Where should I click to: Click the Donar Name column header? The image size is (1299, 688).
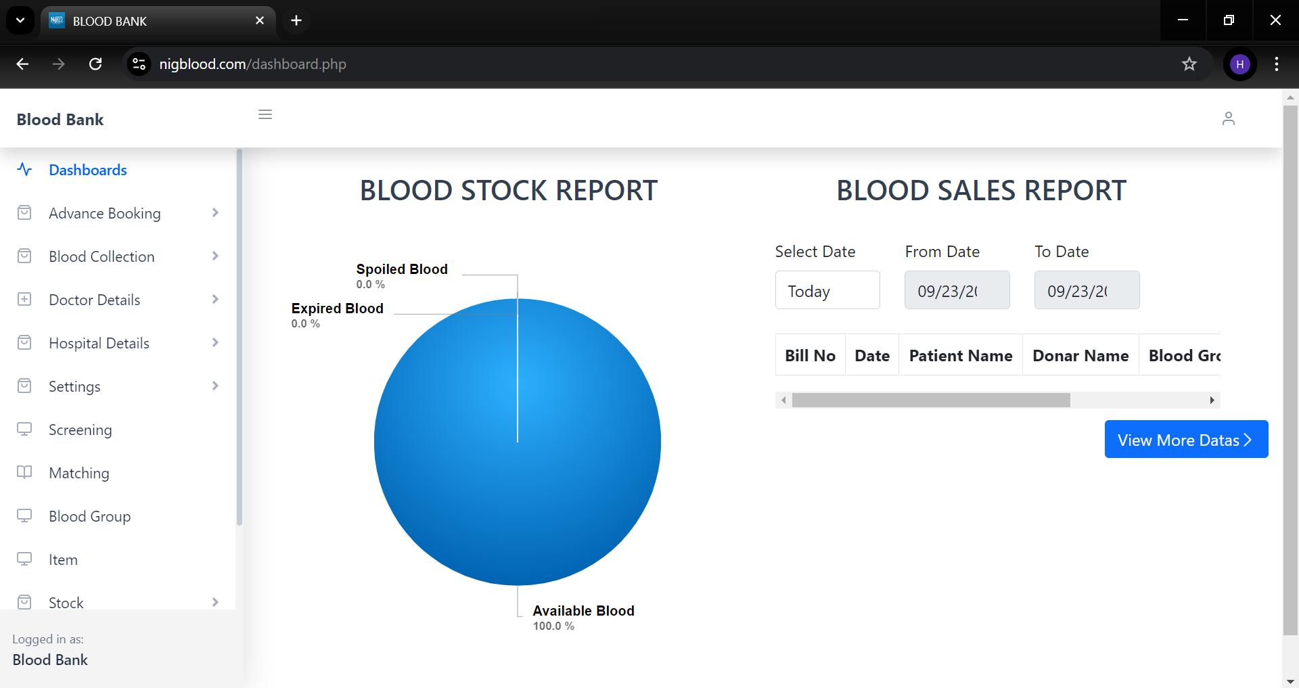click(x=1080, y=355)
